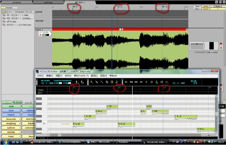Switch to the settings tab
The image size is (226, 145).
(x=48, y=3)
